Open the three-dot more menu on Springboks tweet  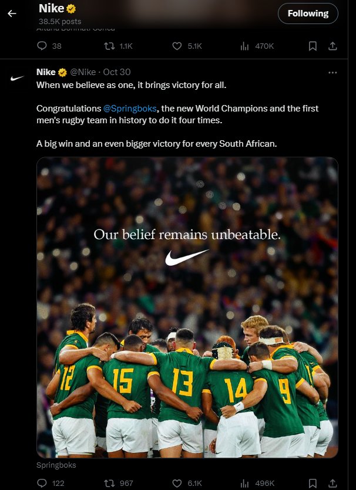coord(333,73)
